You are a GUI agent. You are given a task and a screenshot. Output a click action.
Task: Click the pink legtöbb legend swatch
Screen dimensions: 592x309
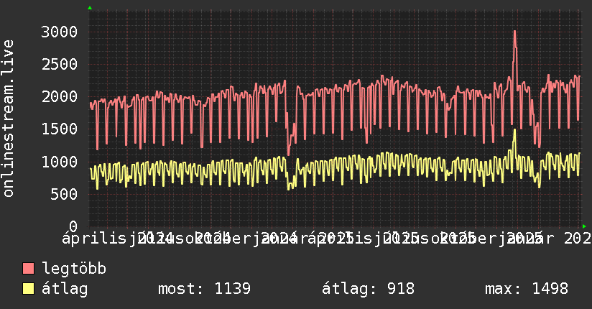tap(28, 269)
